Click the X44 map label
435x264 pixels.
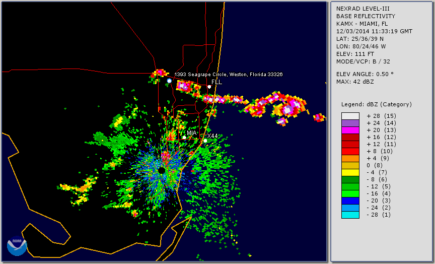tap(212, 136)
